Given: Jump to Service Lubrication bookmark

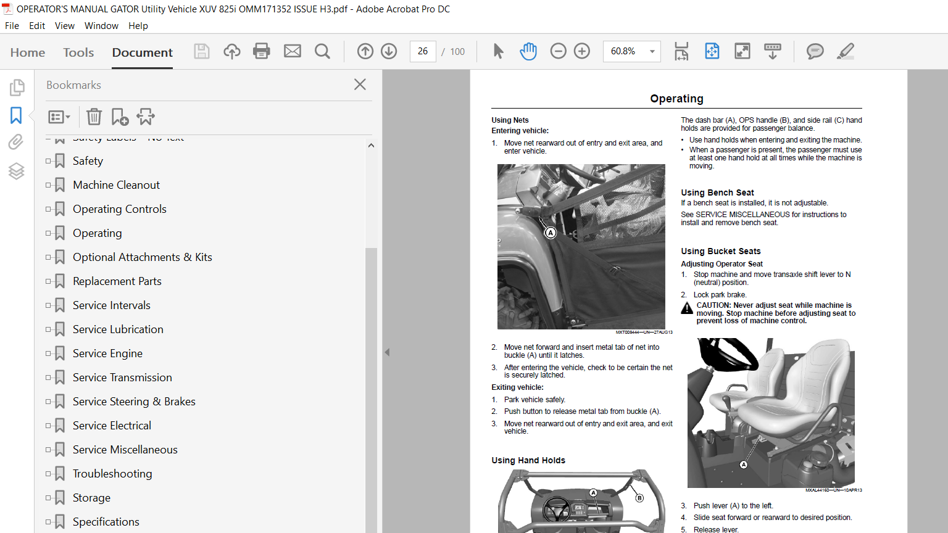Looking at the screenshot, I should (118, 329).
